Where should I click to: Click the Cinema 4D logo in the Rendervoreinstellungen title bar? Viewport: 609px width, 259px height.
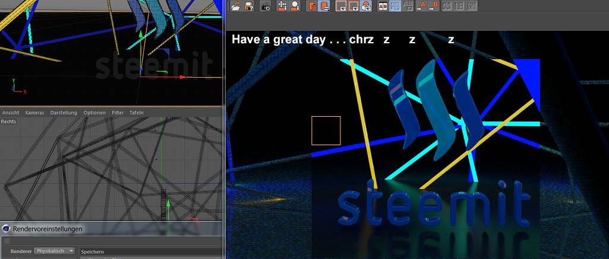[6, 229]
